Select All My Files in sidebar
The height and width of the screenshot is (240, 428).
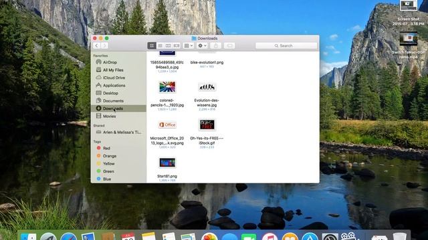[x=119, y=70]
